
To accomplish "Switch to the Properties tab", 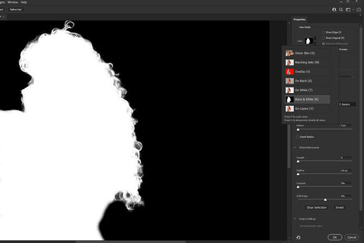I will 299,20.
